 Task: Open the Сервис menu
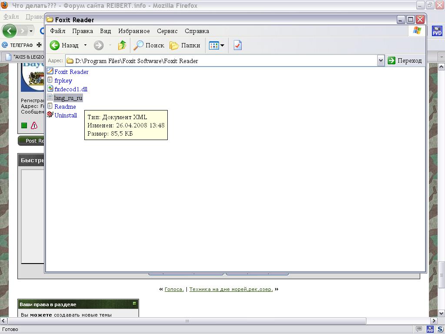(167, 31)
